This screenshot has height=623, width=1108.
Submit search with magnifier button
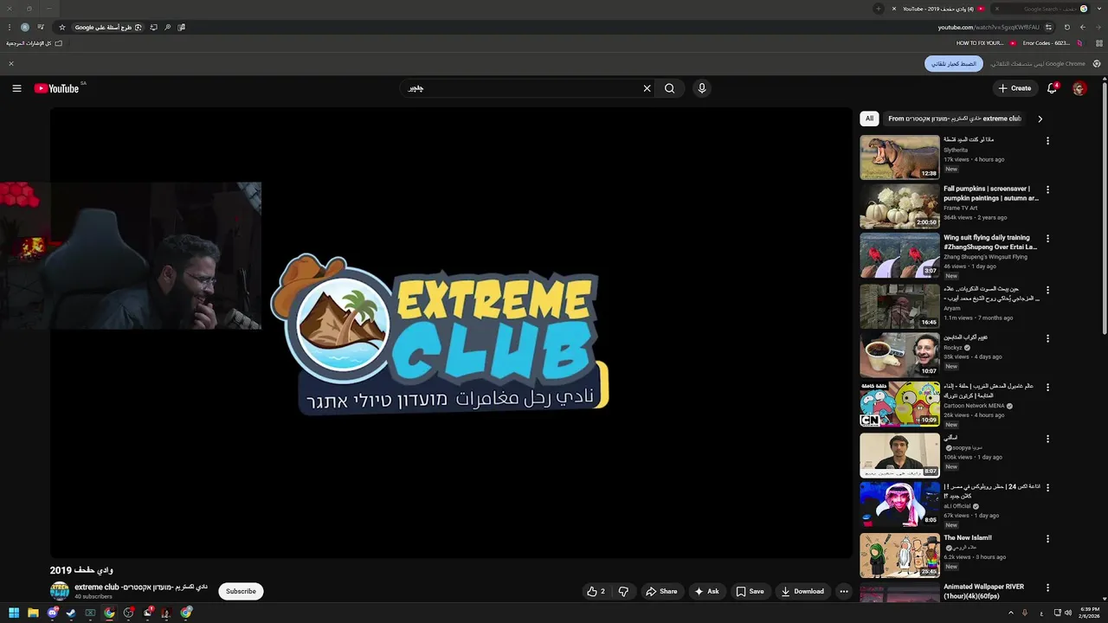click(669, 88)
